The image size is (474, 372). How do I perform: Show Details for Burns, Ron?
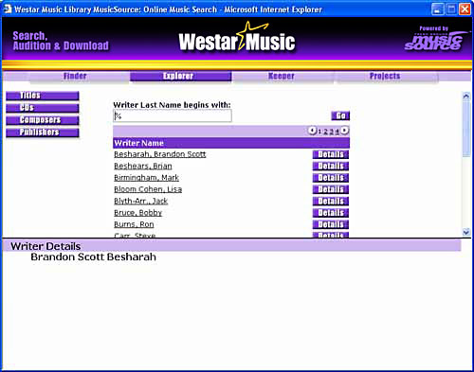331,224
